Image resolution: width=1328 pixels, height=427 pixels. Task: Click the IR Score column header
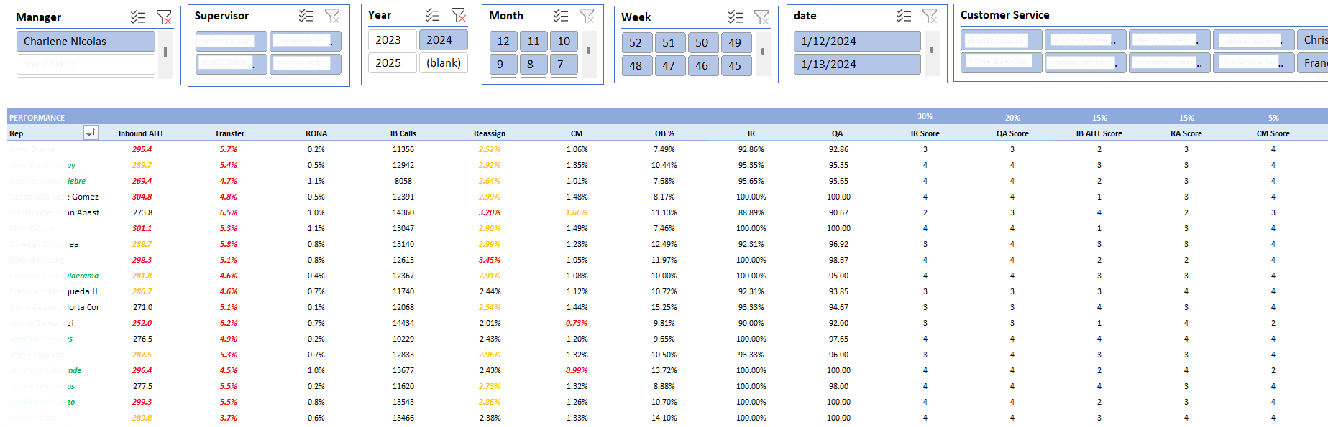925,133
